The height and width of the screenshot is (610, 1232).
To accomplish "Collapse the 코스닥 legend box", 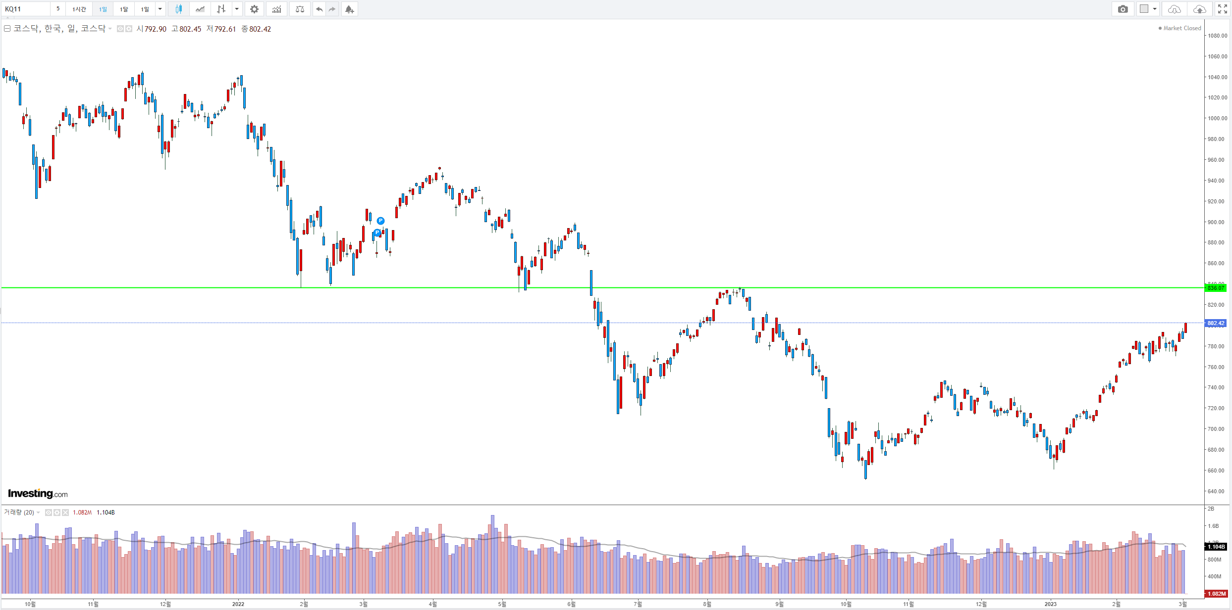I will coord(7,29).
